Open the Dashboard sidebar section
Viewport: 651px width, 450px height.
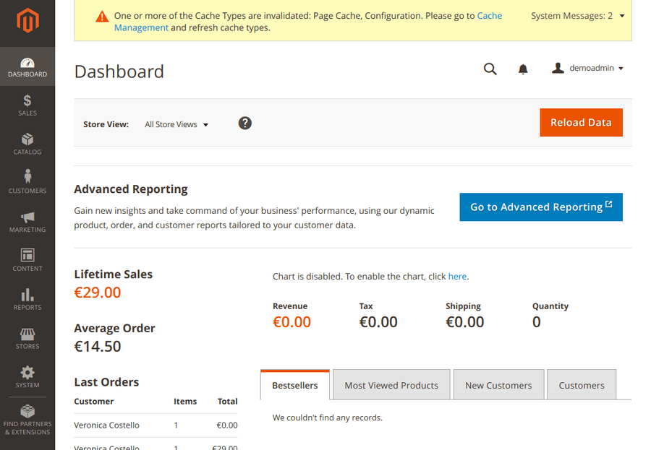tap(27, 66)
